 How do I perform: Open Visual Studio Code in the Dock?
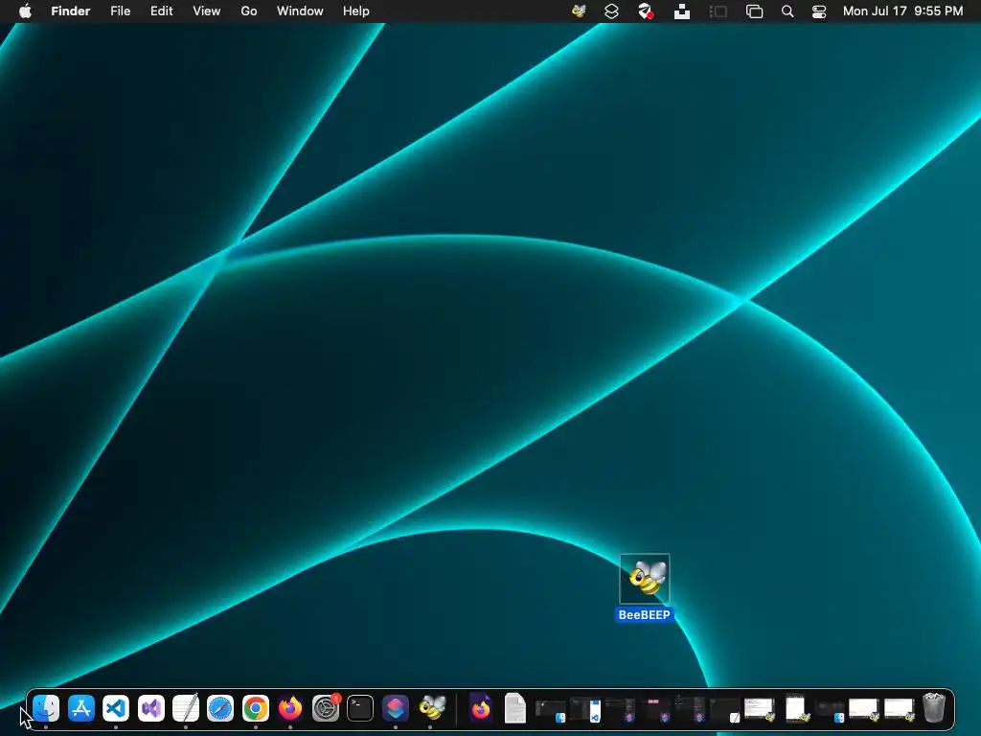[x=116, y=708]
